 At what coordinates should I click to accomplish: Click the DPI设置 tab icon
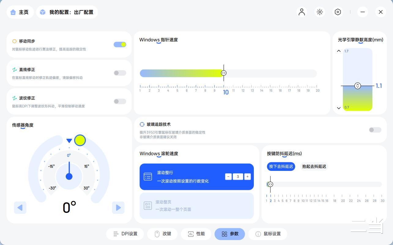116,234
